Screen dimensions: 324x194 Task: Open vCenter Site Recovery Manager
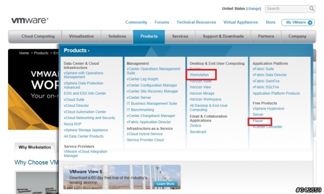pyautogui.click(x=152, y=91)
